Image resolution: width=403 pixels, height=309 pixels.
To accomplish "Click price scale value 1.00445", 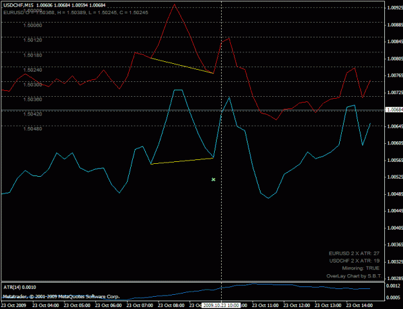I will click(395, 211).
